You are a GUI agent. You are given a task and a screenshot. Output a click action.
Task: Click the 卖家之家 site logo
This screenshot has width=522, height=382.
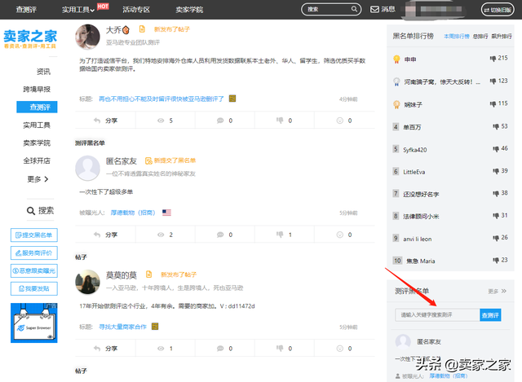pyautogui.click(x=31, y=39)
